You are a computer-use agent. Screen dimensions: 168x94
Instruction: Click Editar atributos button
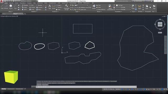click(101, 9)
